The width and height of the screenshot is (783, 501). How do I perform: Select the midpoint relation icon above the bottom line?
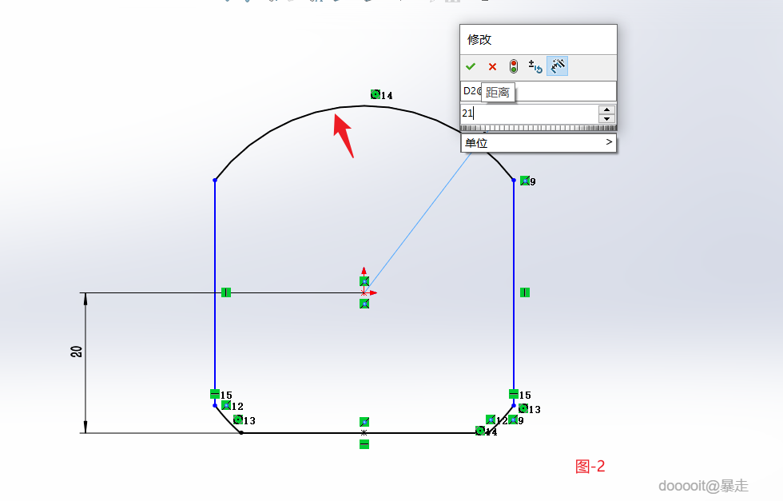[x=364, y=422]
